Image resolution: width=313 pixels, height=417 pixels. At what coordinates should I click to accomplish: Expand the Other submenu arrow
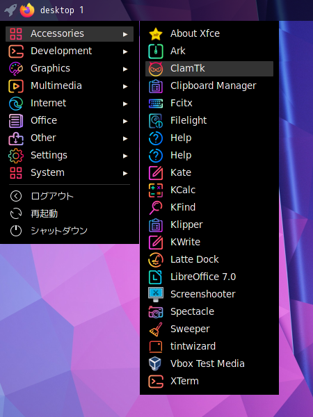(125, 138)
